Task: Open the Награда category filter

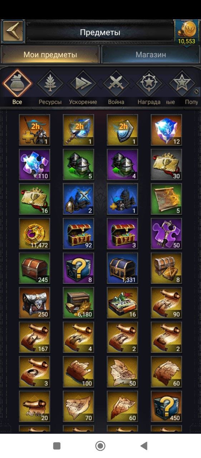Action: [149, 88]
